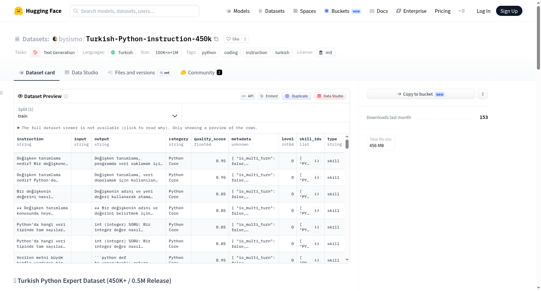Open the Enterprise nav item
Screen dimensions: 541x291
point(411,11)
